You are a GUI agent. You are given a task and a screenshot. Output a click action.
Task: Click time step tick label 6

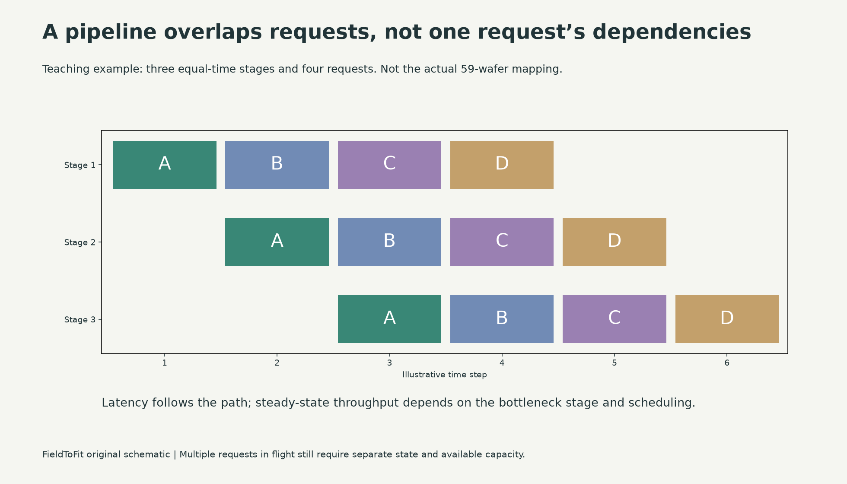click(727, 363)
